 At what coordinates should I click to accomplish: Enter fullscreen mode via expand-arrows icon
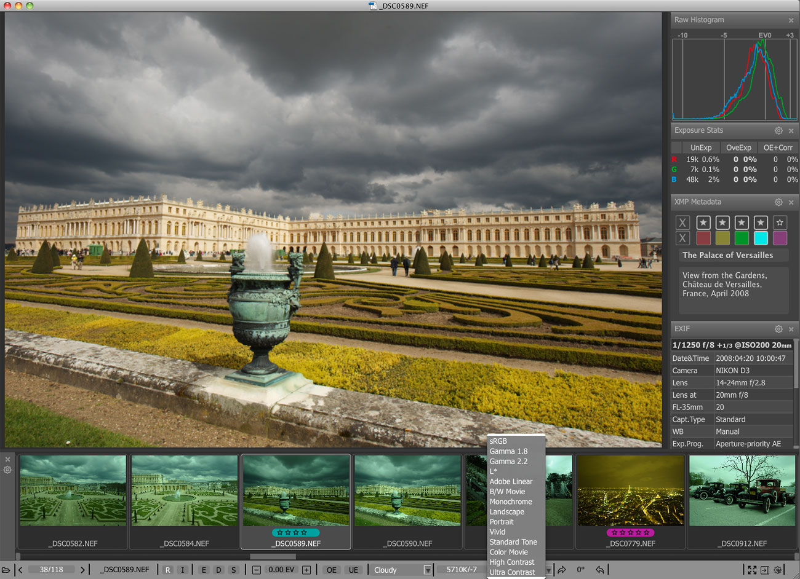pyautogui.click(x=752, y=570)
